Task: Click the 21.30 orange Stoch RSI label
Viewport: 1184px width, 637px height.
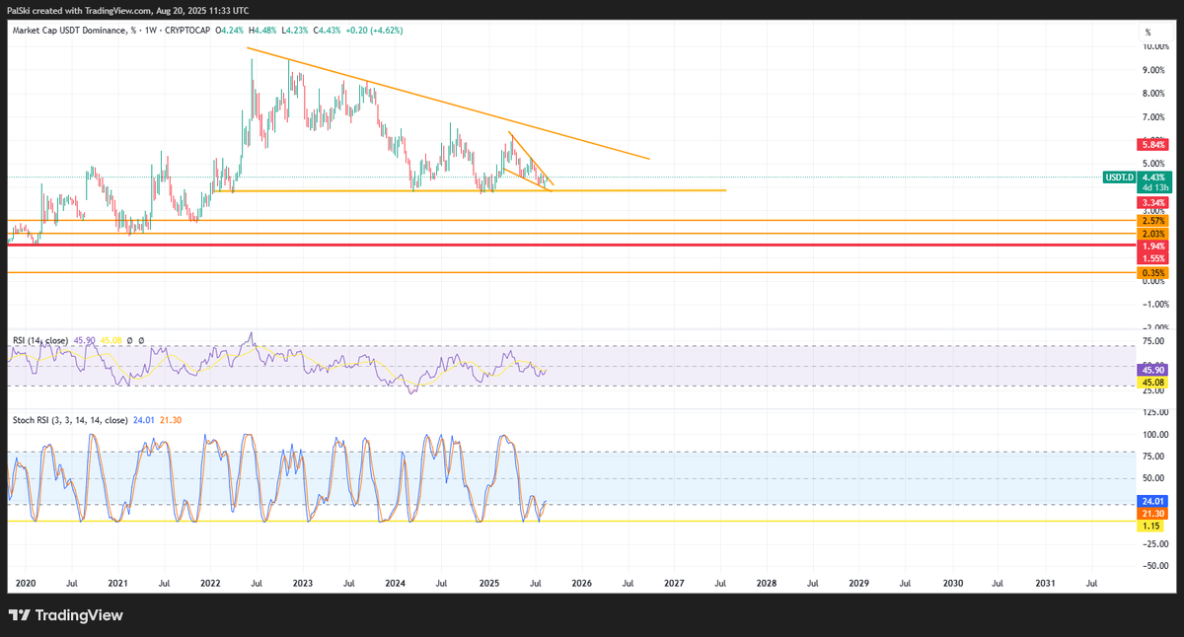Action: click(x=1152, y=513)
